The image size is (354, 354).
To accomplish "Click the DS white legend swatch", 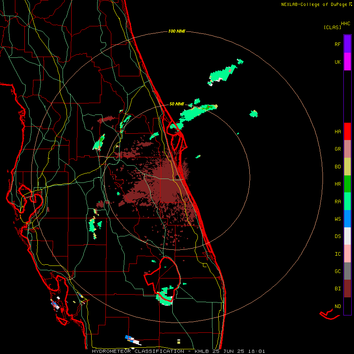I will pos(347,236).
